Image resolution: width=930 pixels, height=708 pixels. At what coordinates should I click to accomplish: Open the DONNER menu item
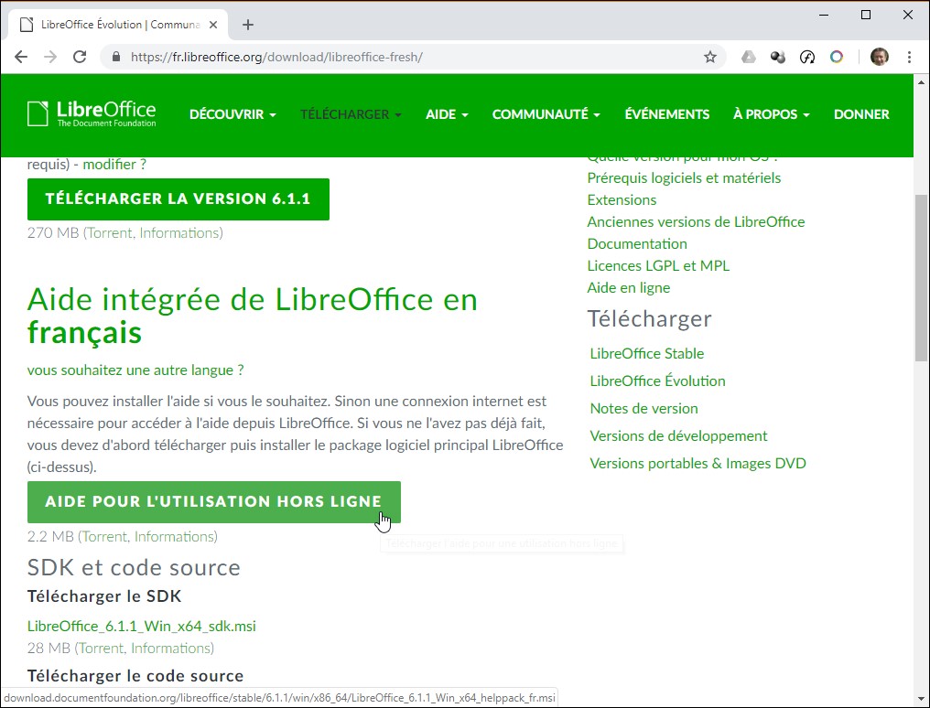(x=861, y=114)
